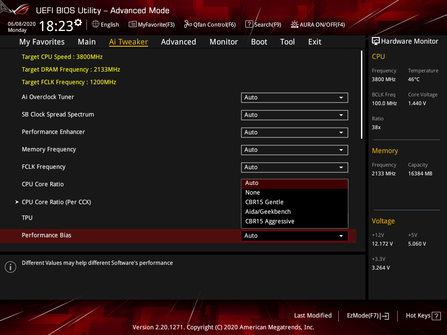Go to the Exit tab

pyautogui.click(x=315, y=42)
